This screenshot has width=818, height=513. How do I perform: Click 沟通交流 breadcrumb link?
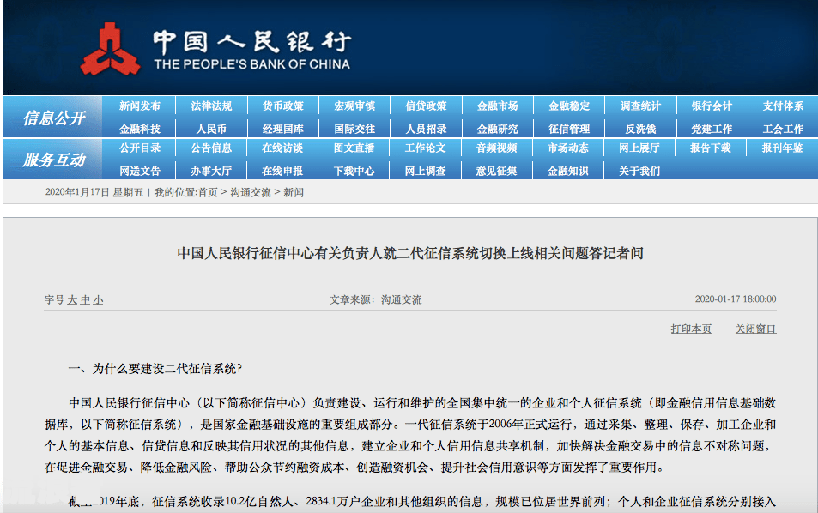click(x=251, y=192)
